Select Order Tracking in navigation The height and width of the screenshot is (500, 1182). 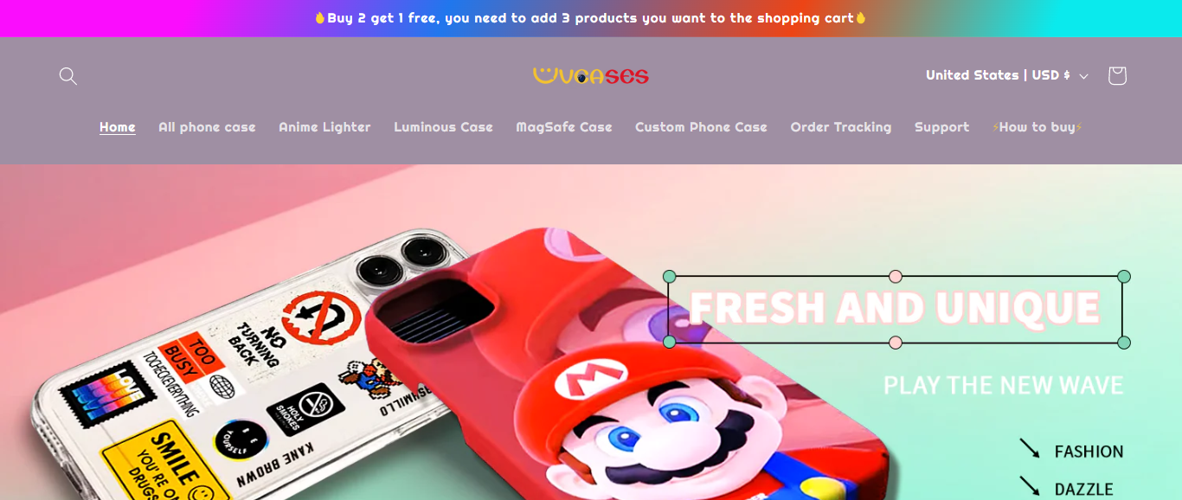841,127
